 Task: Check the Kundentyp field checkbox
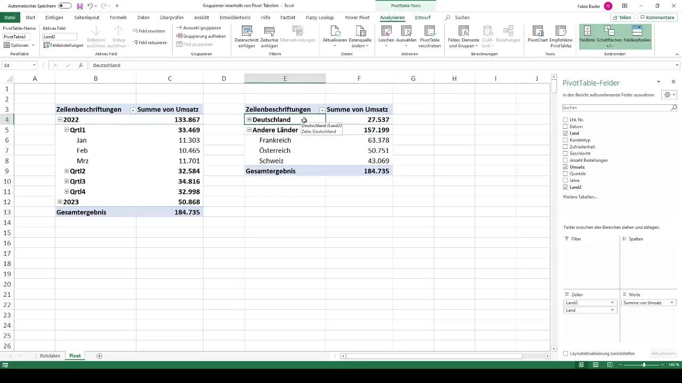565,140
